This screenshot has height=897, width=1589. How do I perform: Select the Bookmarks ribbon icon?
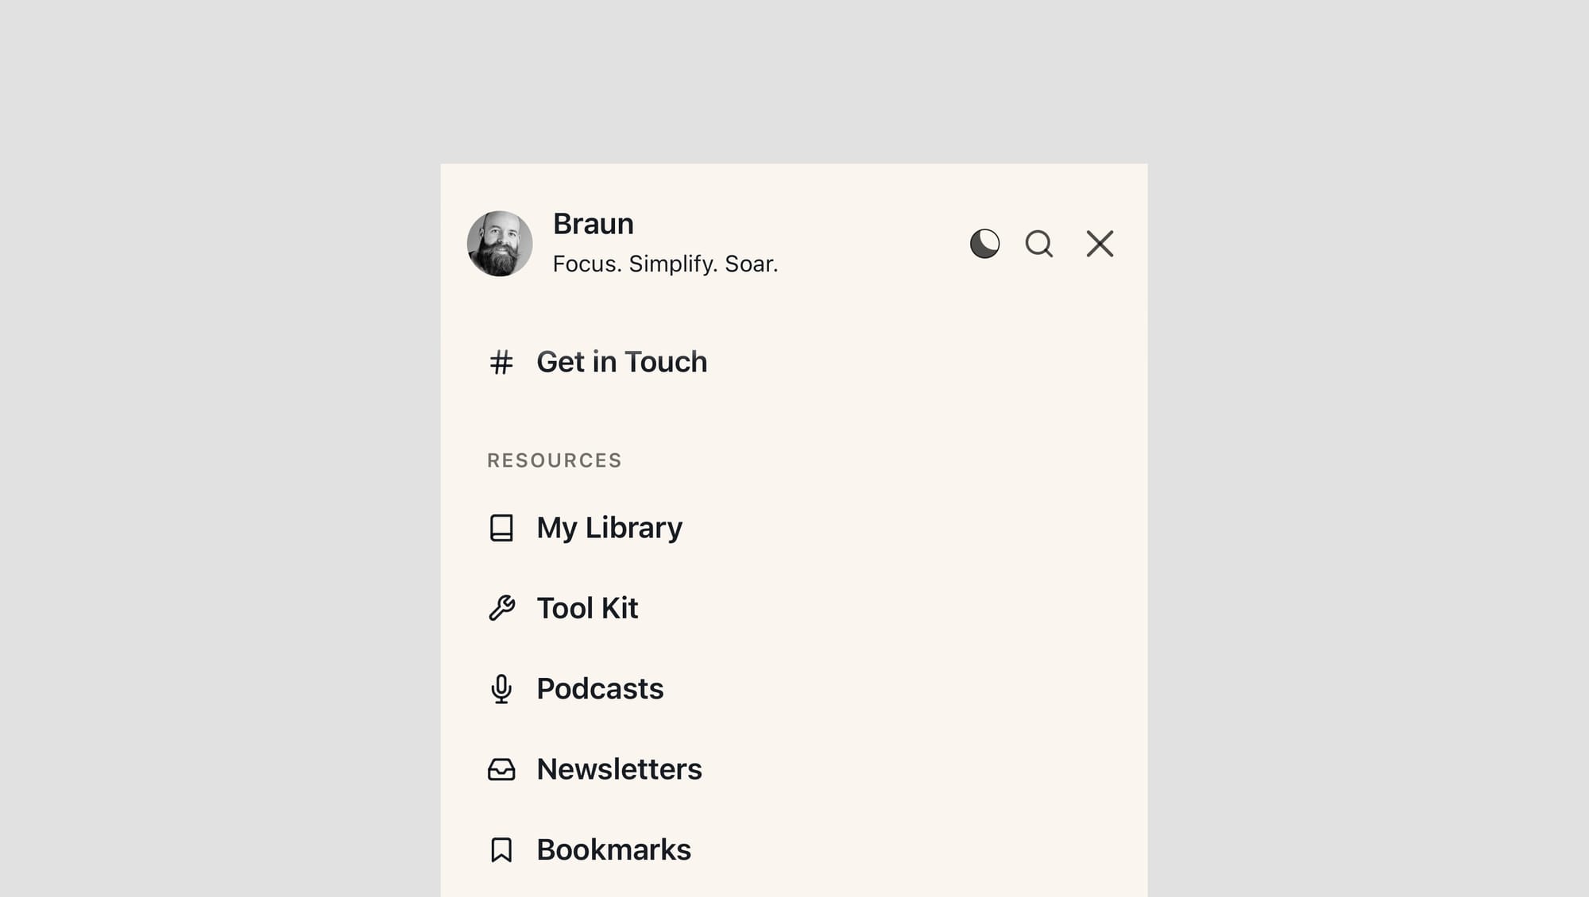[x=502, y=849]
